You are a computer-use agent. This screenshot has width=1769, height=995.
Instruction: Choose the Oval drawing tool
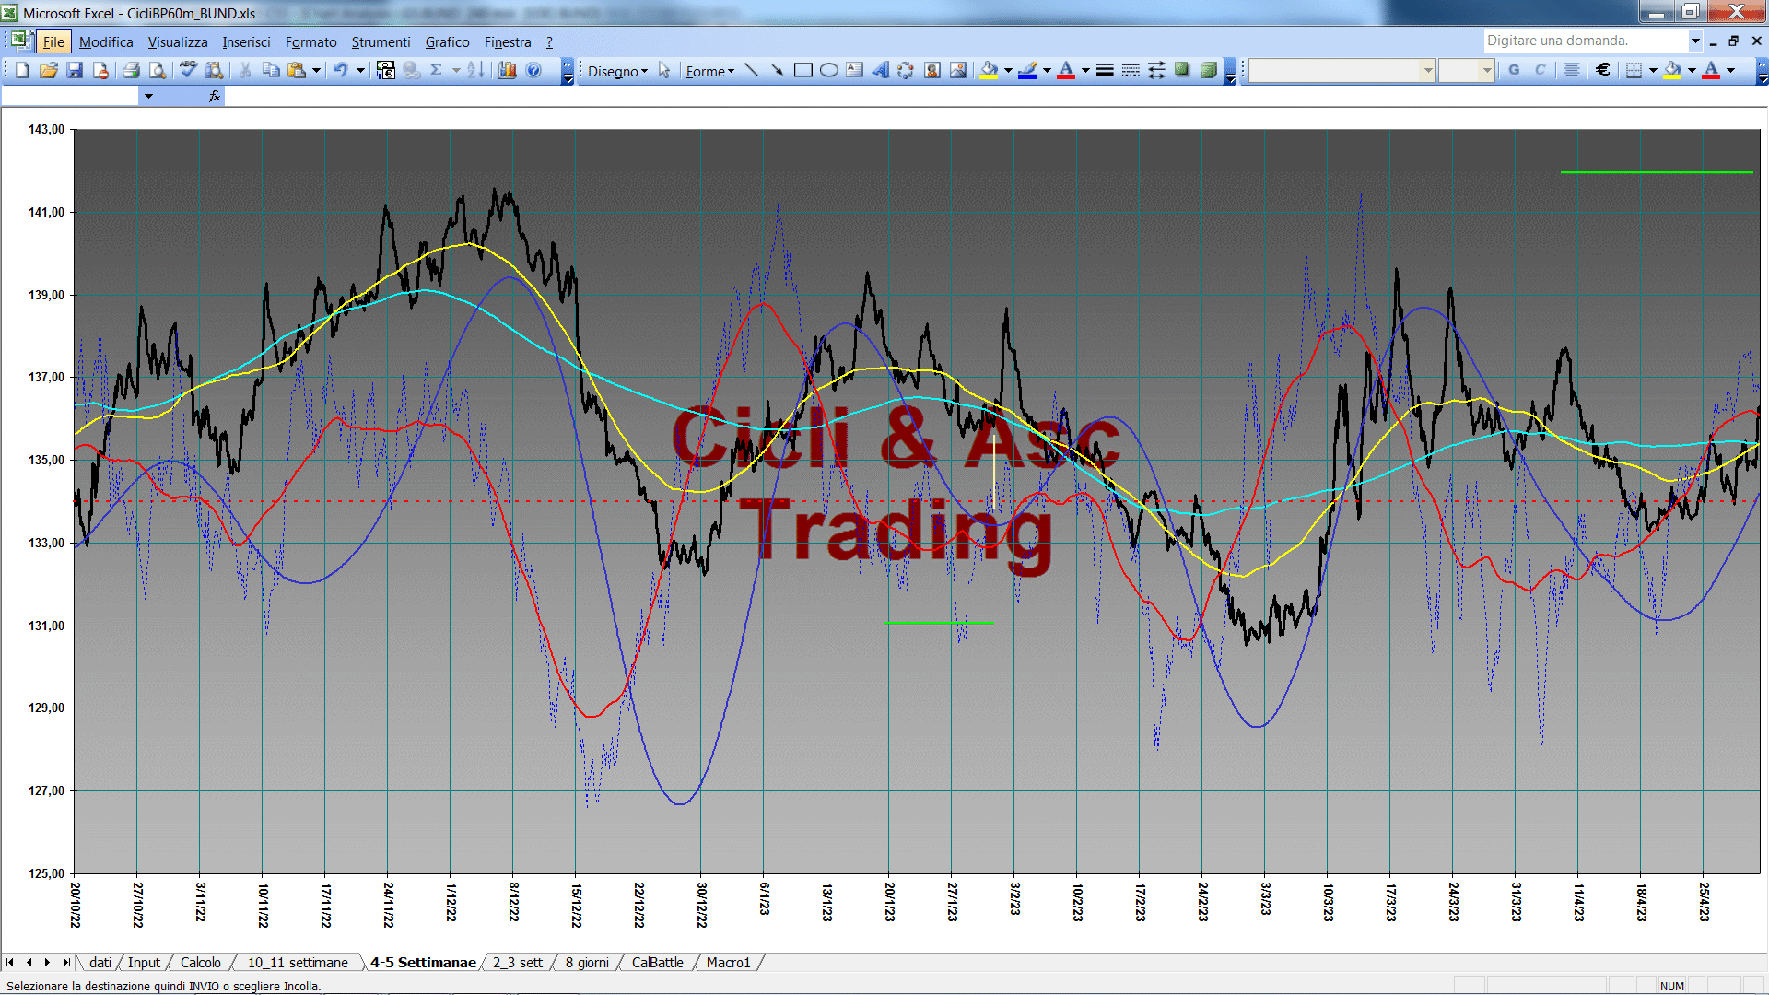click(828, 71)
